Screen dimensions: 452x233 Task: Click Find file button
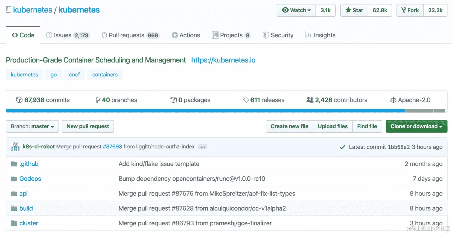point(367,126)
